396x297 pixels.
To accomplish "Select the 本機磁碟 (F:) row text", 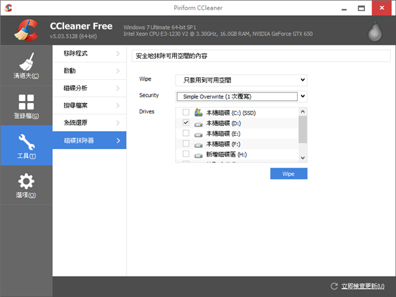I will 223,144.
